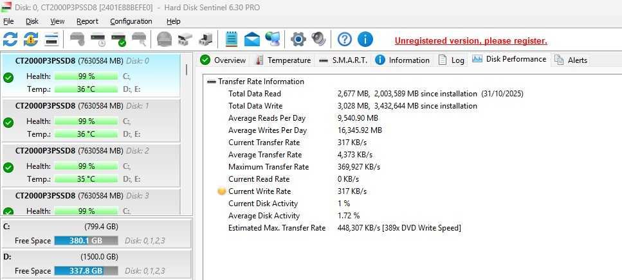This screenshot has width=622, height=280.
Task: Click the orange ball beside Current Write Rate
Action: pos(222,191)
